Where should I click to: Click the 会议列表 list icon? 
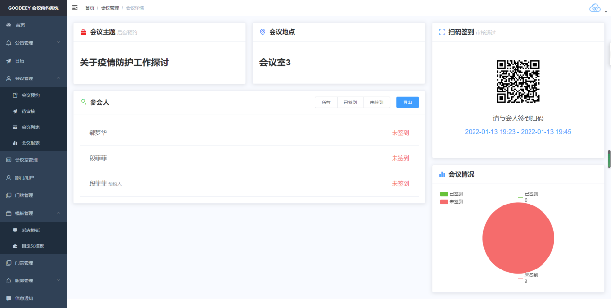point(15,127)
